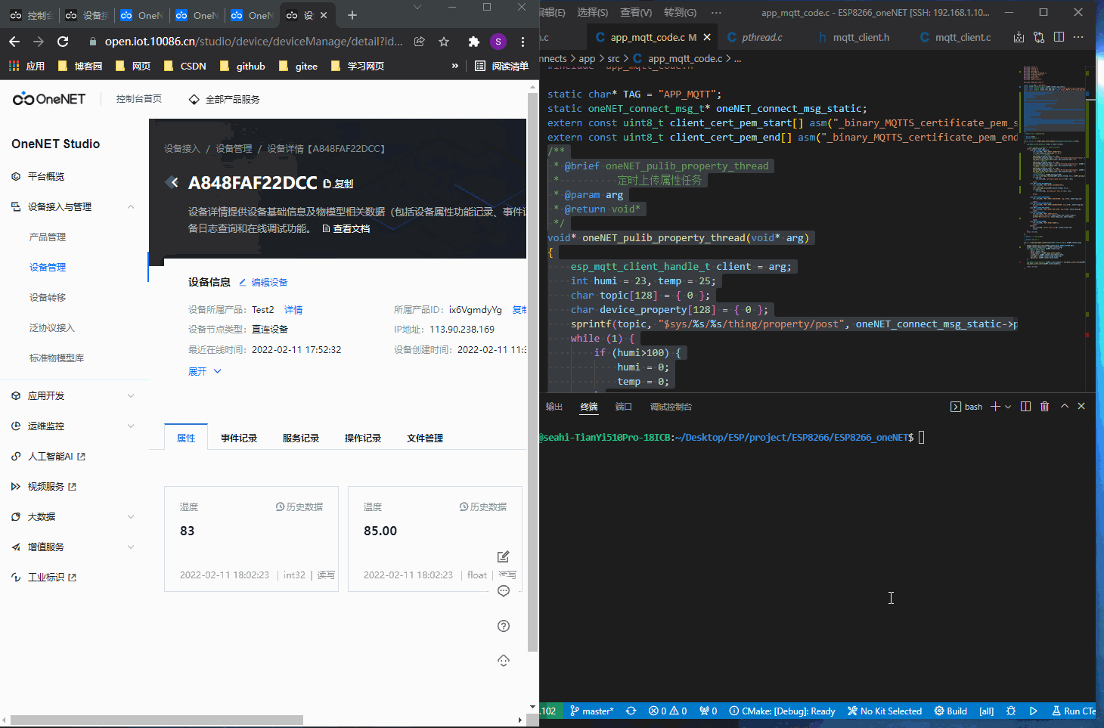Switch to the 输出 panel tab
1104x728 pixels.
coord(554,407)
